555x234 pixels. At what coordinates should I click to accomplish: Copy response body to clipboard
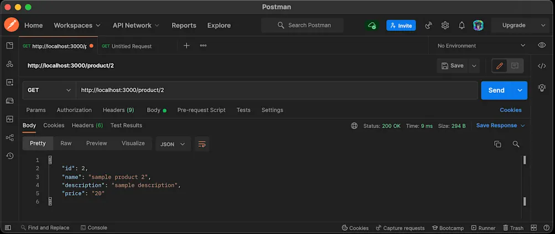coord(497,144)
